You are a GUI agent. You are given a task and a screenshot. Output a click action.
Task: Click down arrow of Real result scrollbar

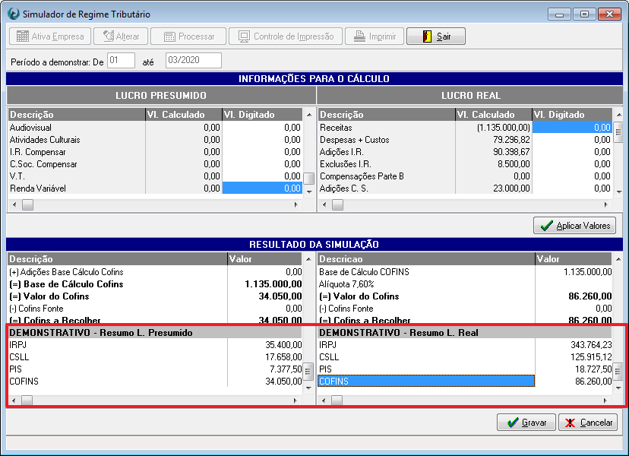[x=618, y=388]
